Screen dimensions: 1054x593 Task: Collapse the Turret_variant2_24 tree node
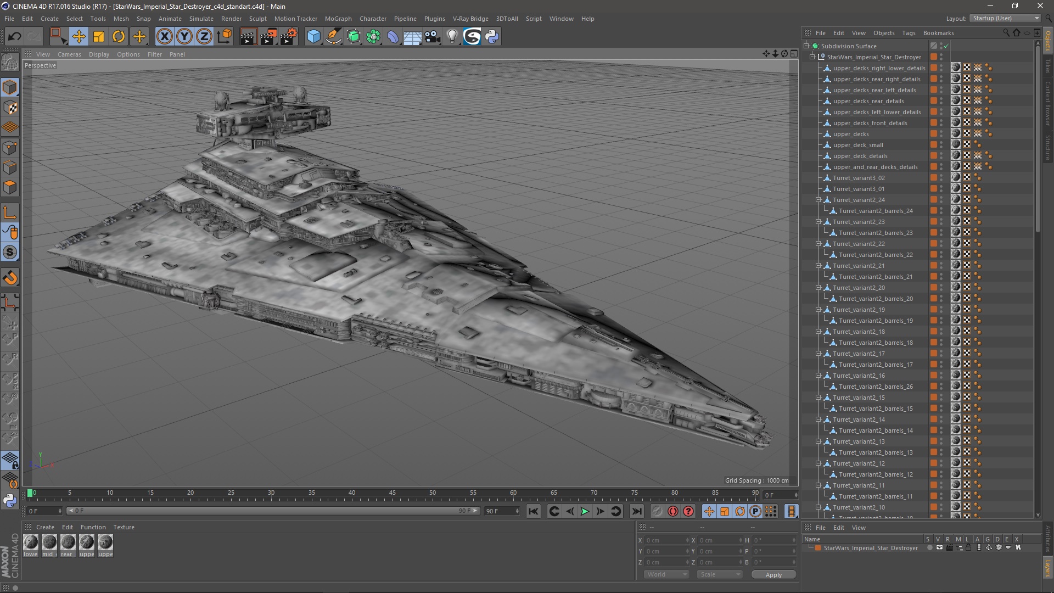(x=818, y=200)
